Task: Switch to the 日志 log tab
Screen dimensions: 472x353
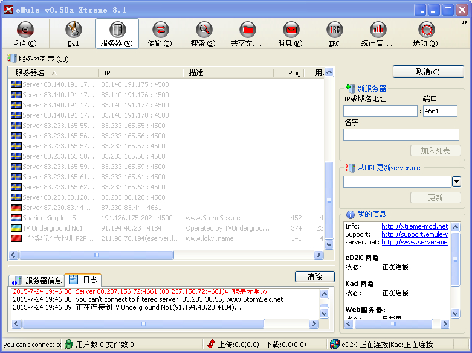Action: pos(83,280)
